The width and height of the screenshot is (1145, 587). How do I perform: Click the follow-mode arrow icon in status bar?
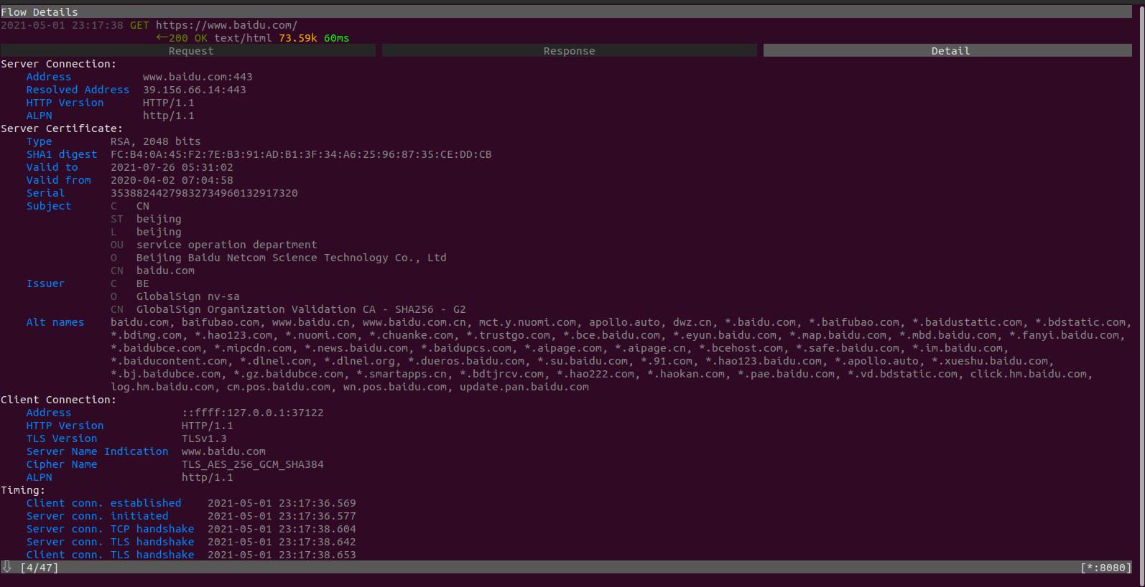[6, 567]
